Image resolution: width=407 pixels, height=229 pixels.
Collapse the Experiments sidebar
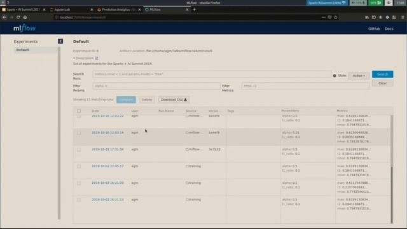pos(60,41)
